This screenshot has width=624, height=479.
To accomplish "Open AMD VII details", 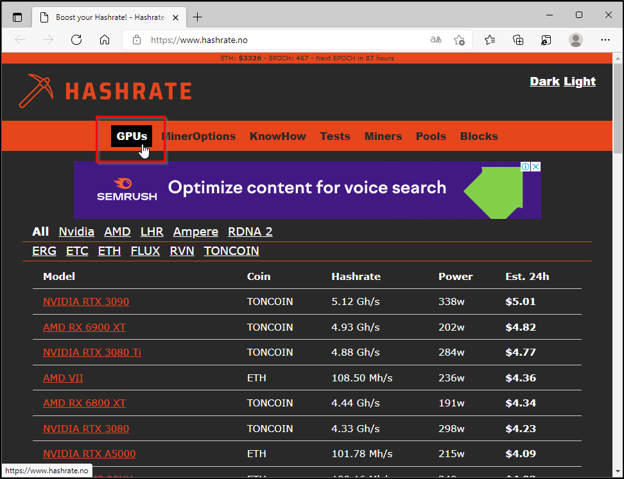I will [63, 378].
